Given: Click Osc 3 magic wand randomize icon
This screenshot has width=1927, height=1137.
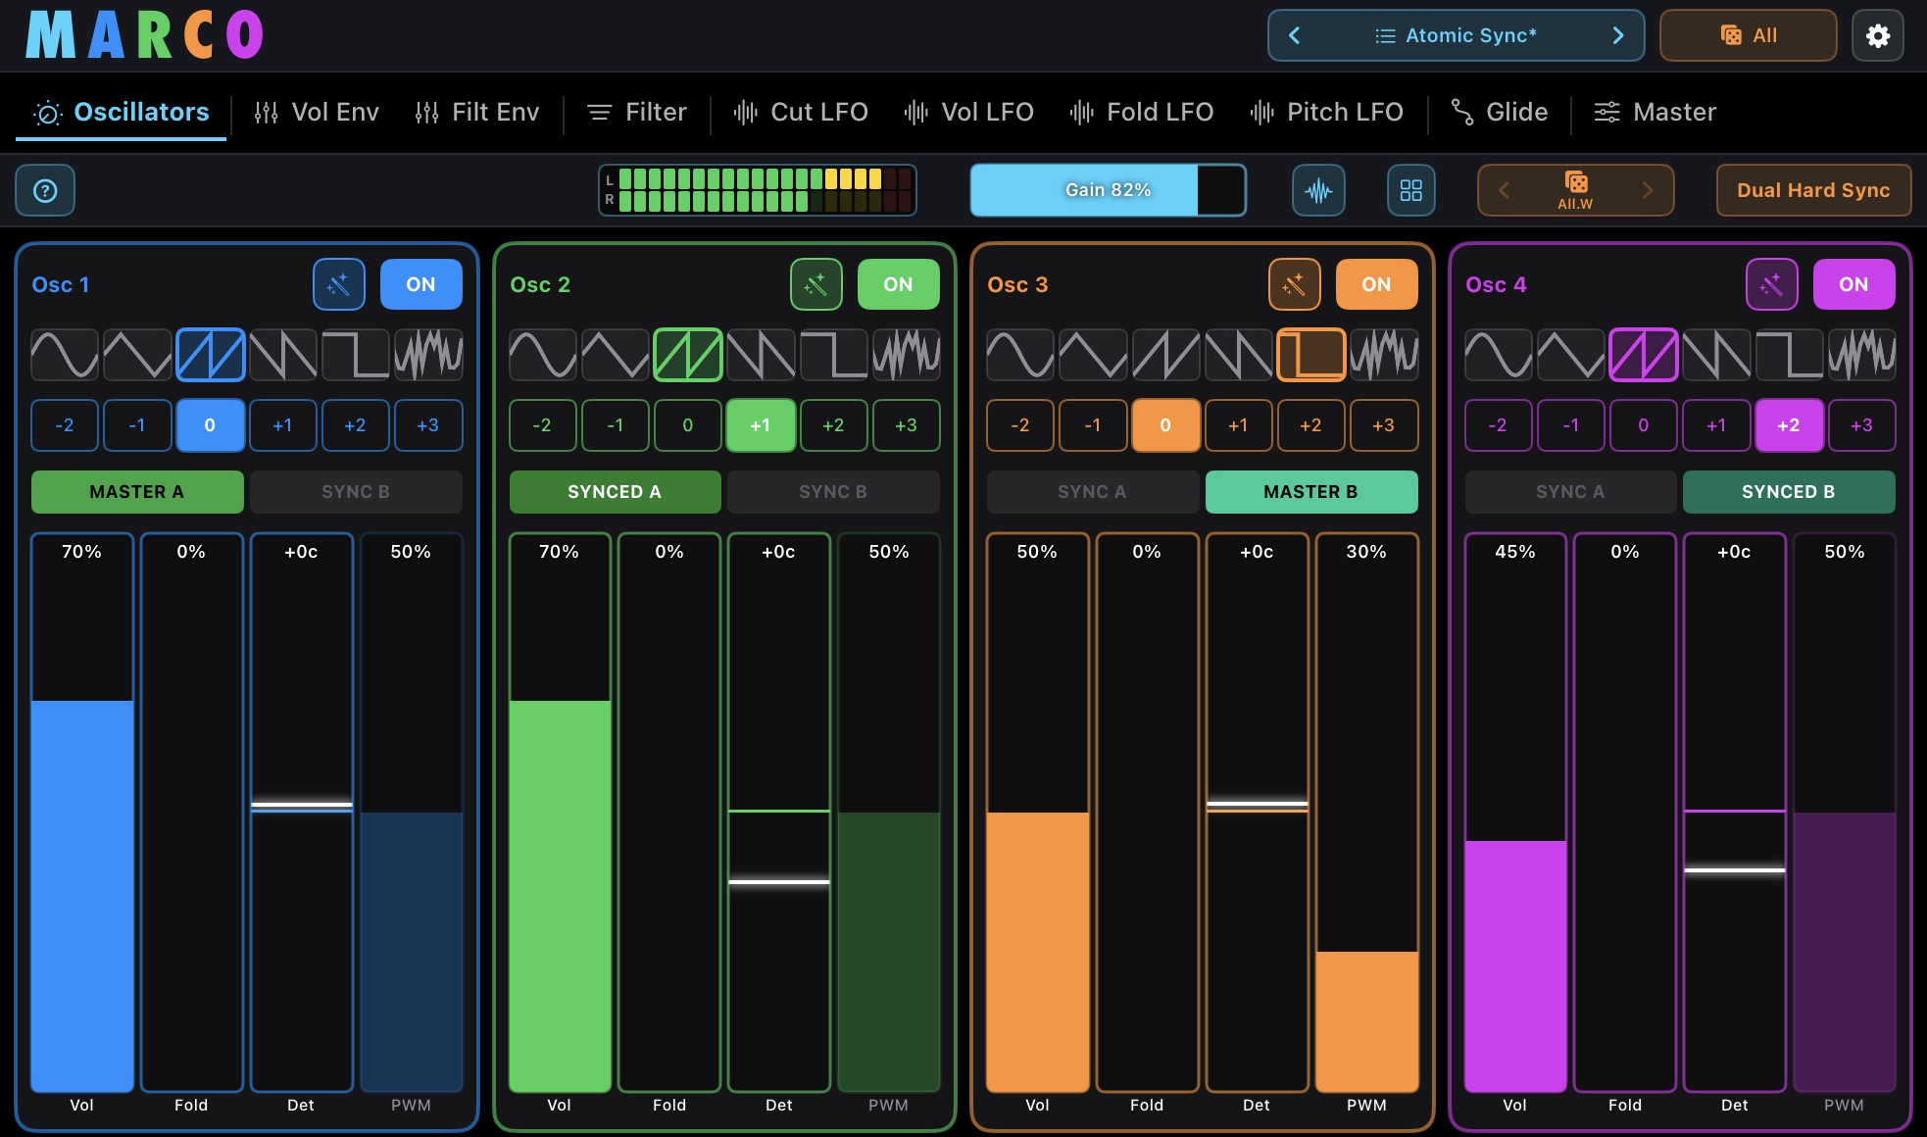Looking at the screenshot, I should point(1295,284).
